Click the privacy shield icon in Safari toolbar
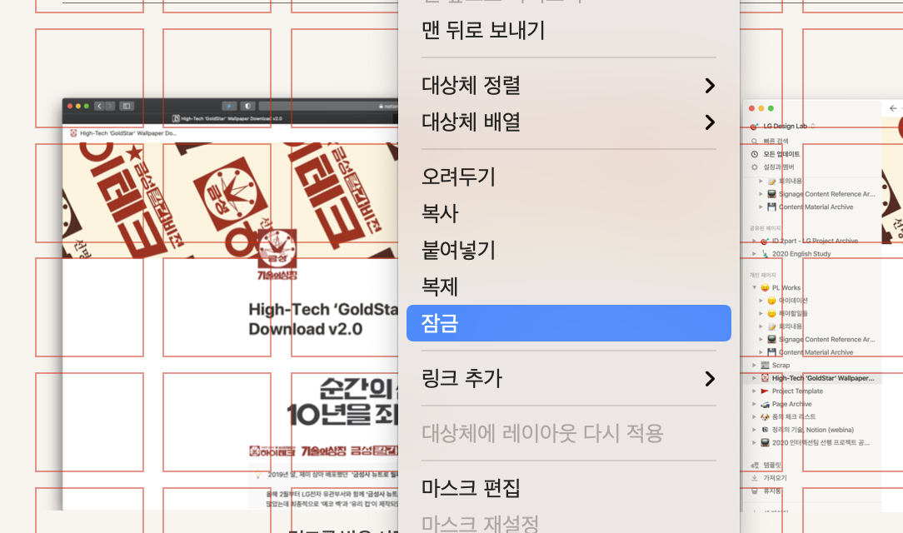903x533 pixels. [247, 106]
